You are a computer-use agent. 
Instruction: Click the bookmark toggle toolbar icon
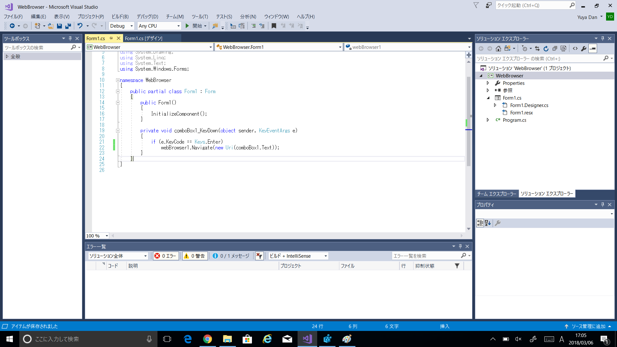pyautogui.click(x=274, y=26)
